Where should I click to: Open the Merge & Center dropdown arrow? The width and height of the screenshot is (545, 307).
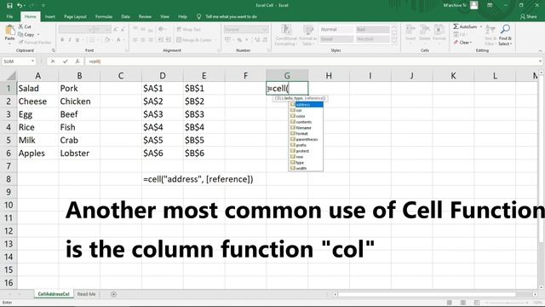pos(215,40)
